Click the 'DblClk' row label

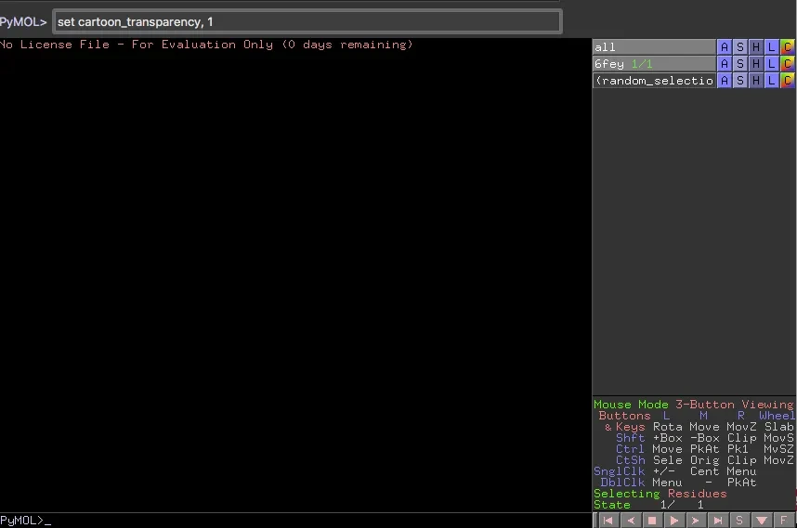point(622,483)
